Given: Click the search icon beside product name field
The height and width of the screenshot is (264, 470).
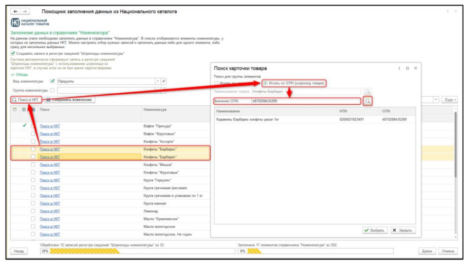Looking at the screenshot, I should [x=368, y=91].
